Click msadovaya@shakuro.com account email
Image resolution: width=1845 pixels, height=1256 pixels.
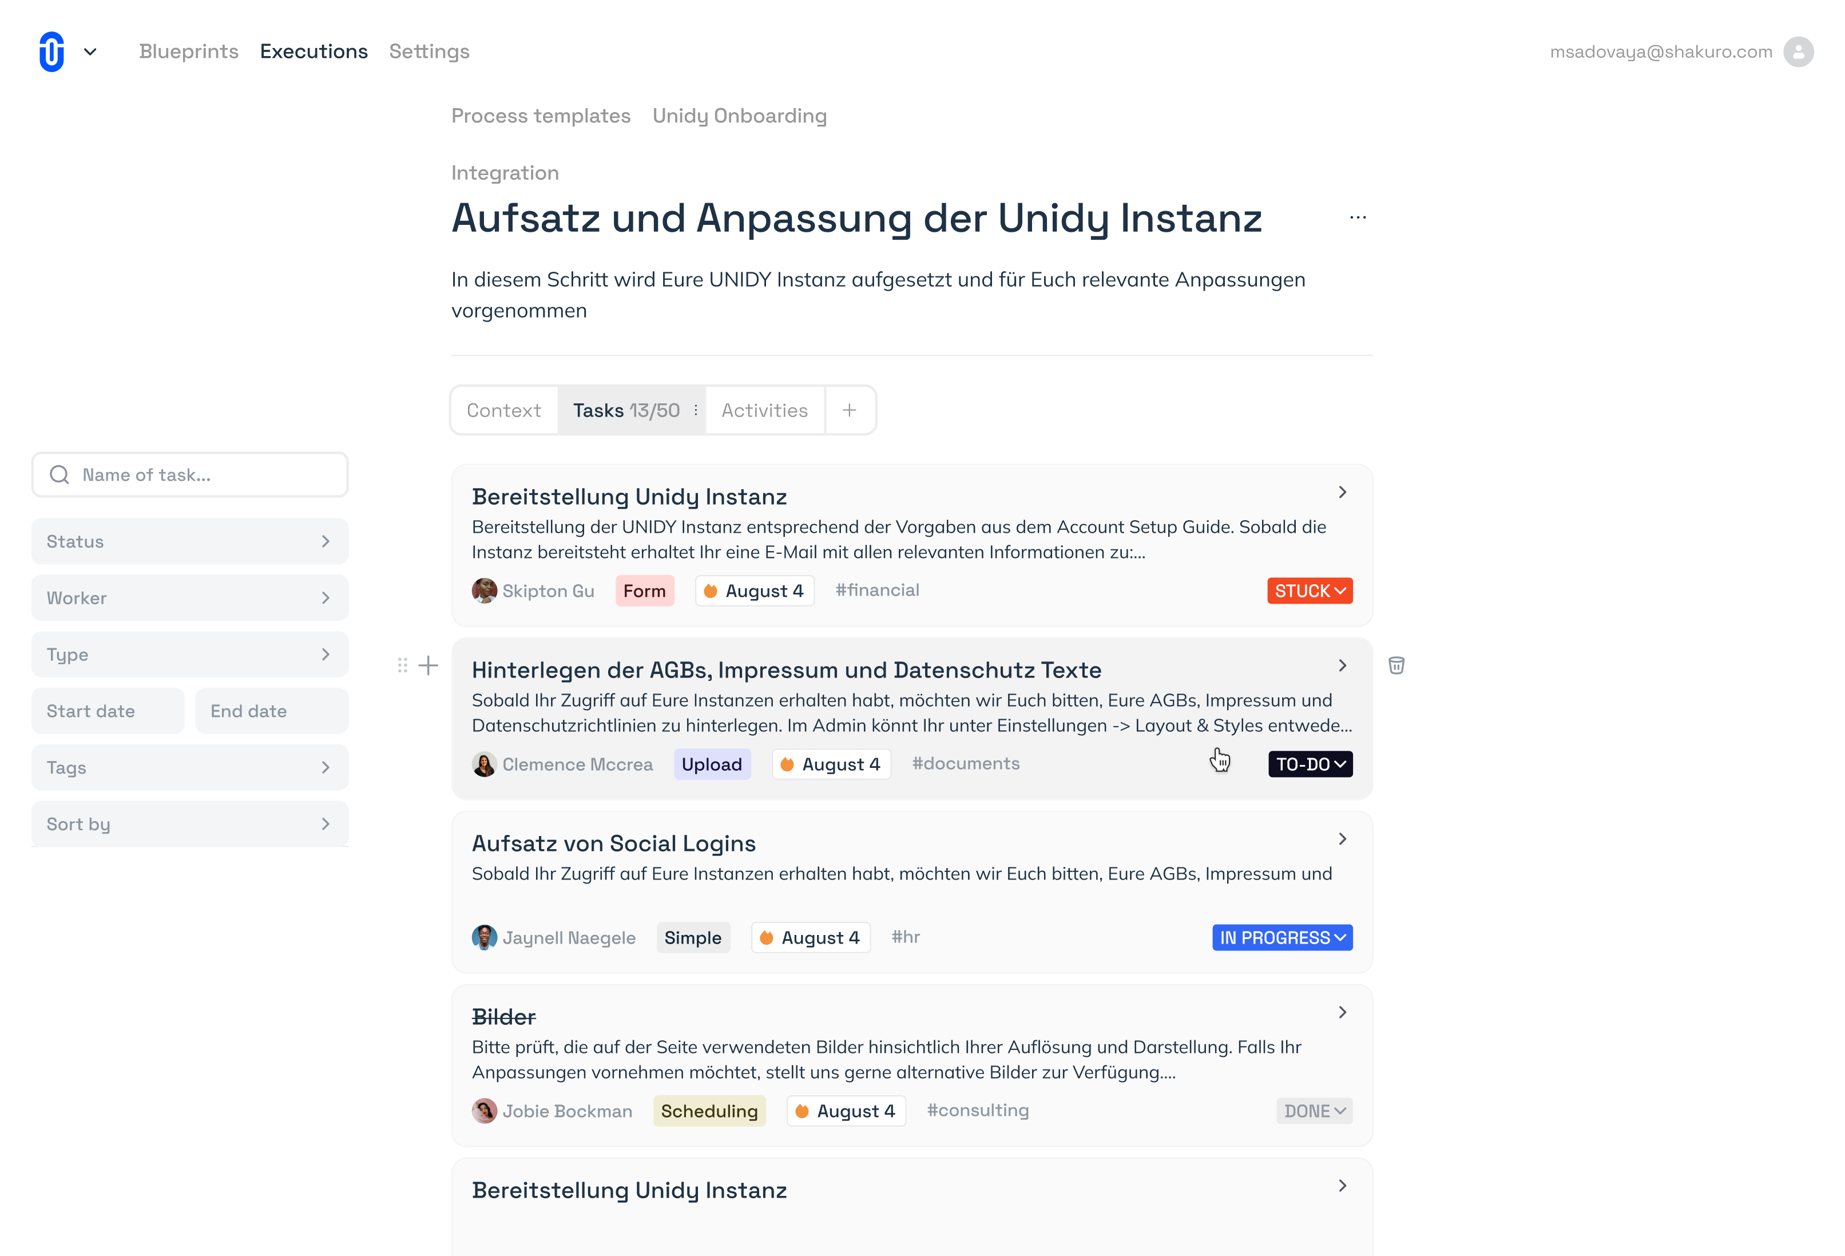(x=1661, y=51)
